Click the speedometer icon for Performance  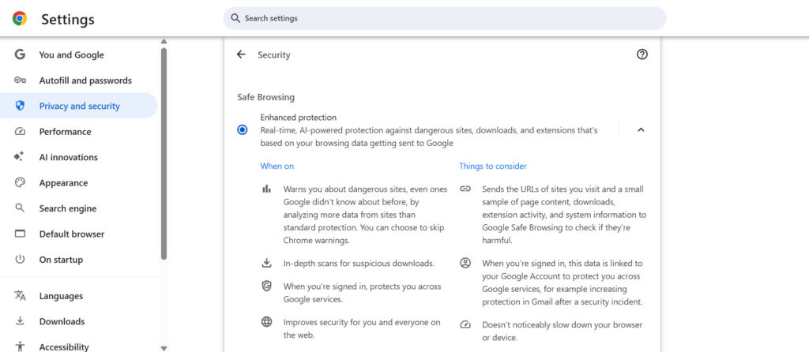pos(20,132)
